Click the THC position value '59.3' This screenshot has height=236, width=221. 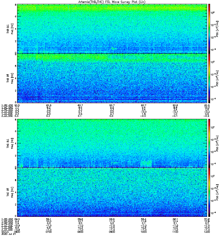coord(17,219)
